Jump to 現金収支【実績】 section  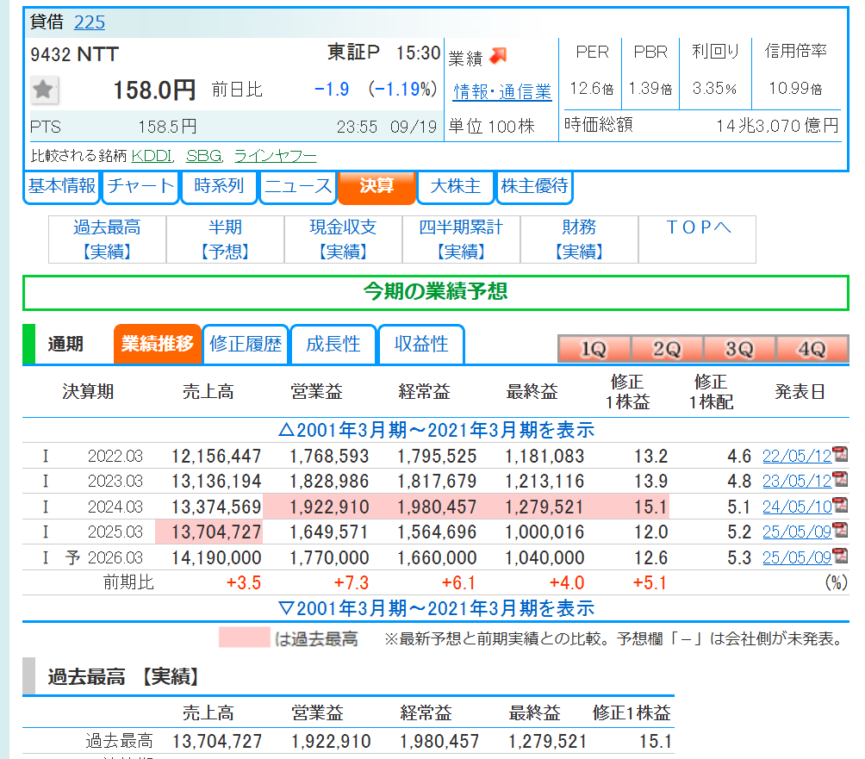click(343, 240)
